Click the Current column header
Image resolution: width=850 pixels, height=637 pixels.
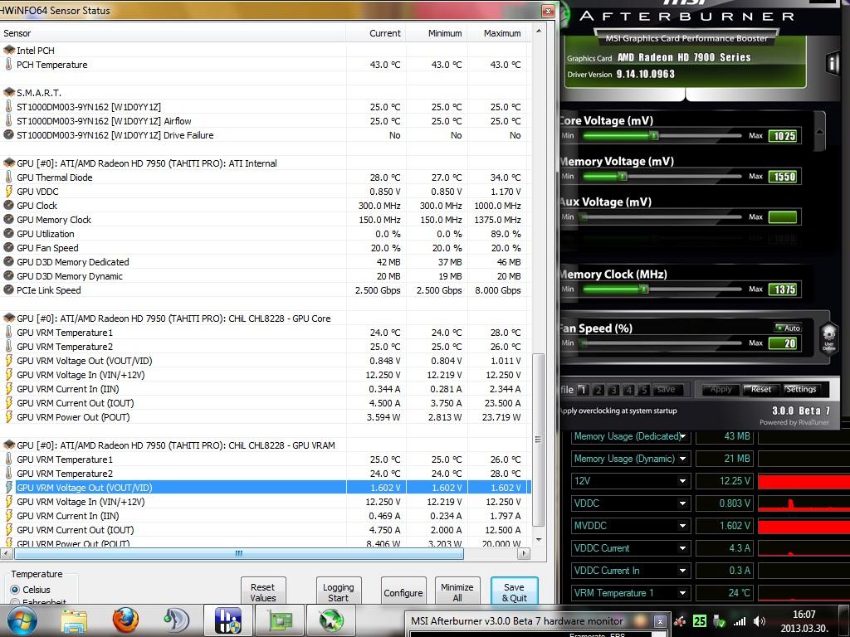[x=376, y=33]
